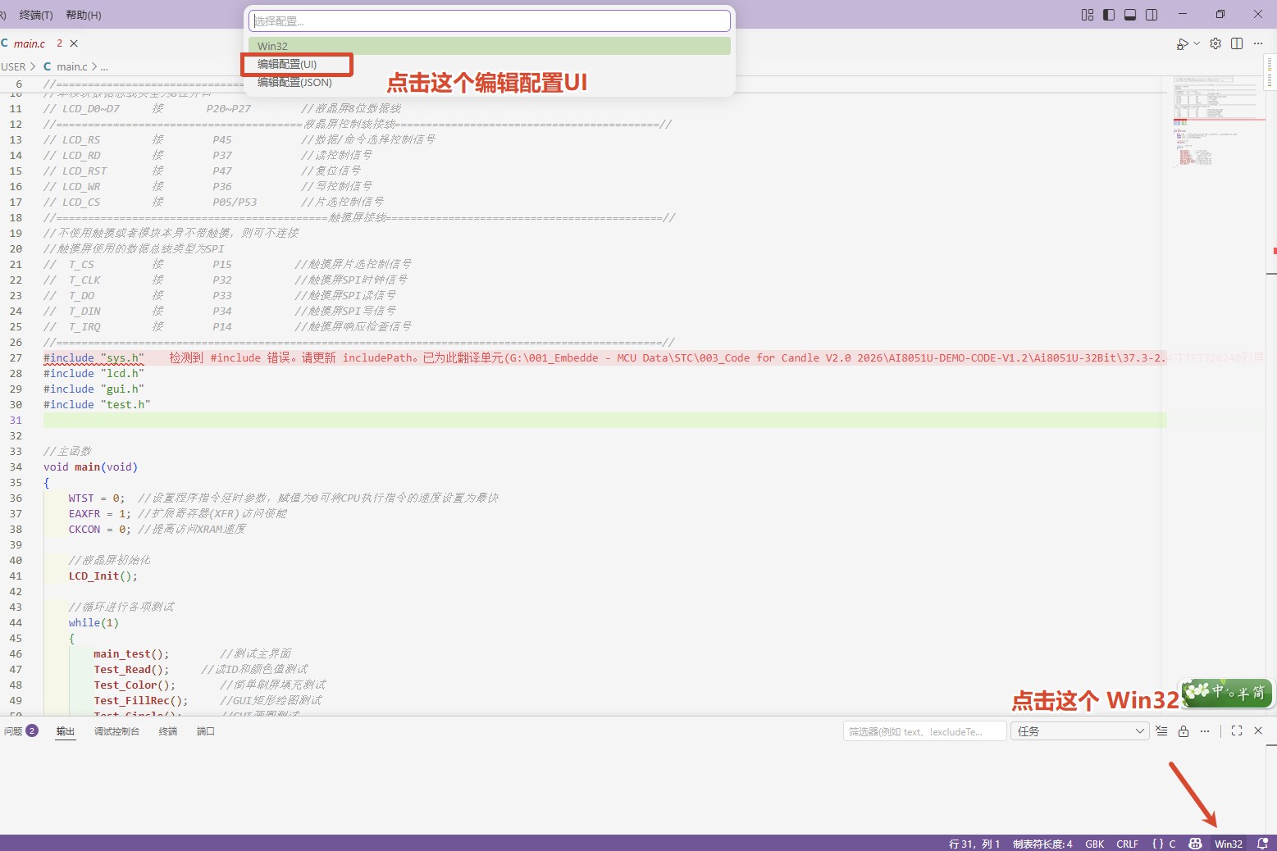Viewport: 1277px width, 851px height.
Task: Open the notifications bell icon
Action: (x=1262, y=844)
